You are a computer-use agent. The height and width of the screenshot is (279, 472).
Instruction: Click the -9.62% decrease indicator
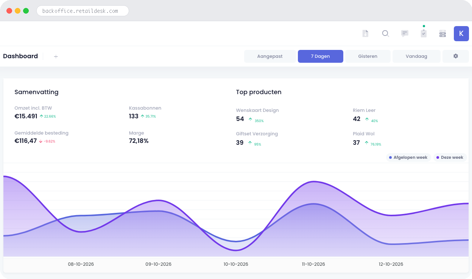(47, 141)
